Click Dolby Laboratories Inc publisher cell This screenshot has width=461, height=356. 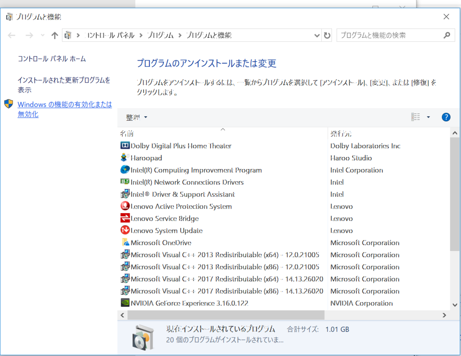click(x=365, y=146)
